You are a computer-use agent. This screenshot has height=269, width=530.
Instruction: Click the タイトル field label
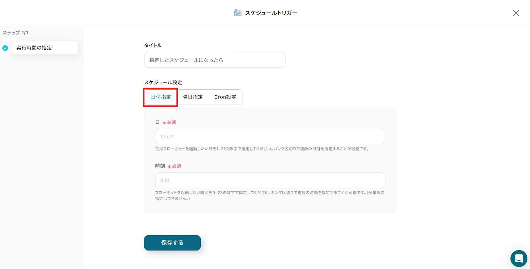(153, 45)
